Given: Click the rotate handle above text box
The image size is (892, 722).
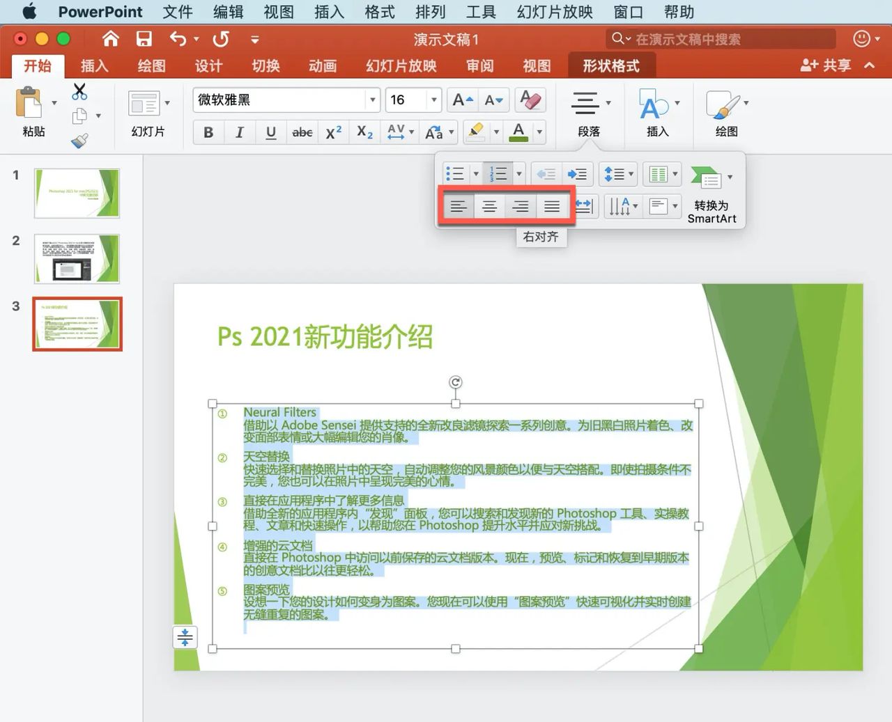Looking at the screenshot, I should [x=455, y=382].
